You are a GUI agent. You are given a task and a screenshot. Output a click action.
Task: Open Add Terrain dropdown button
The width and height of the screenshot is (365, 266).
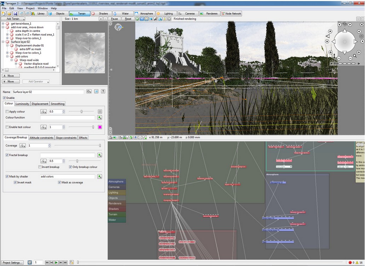coord(13,19)
